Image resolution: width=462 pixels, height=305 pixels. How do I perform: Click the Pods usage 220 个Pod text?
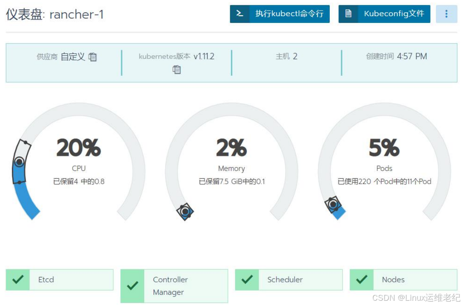click(x=385, y=182)
